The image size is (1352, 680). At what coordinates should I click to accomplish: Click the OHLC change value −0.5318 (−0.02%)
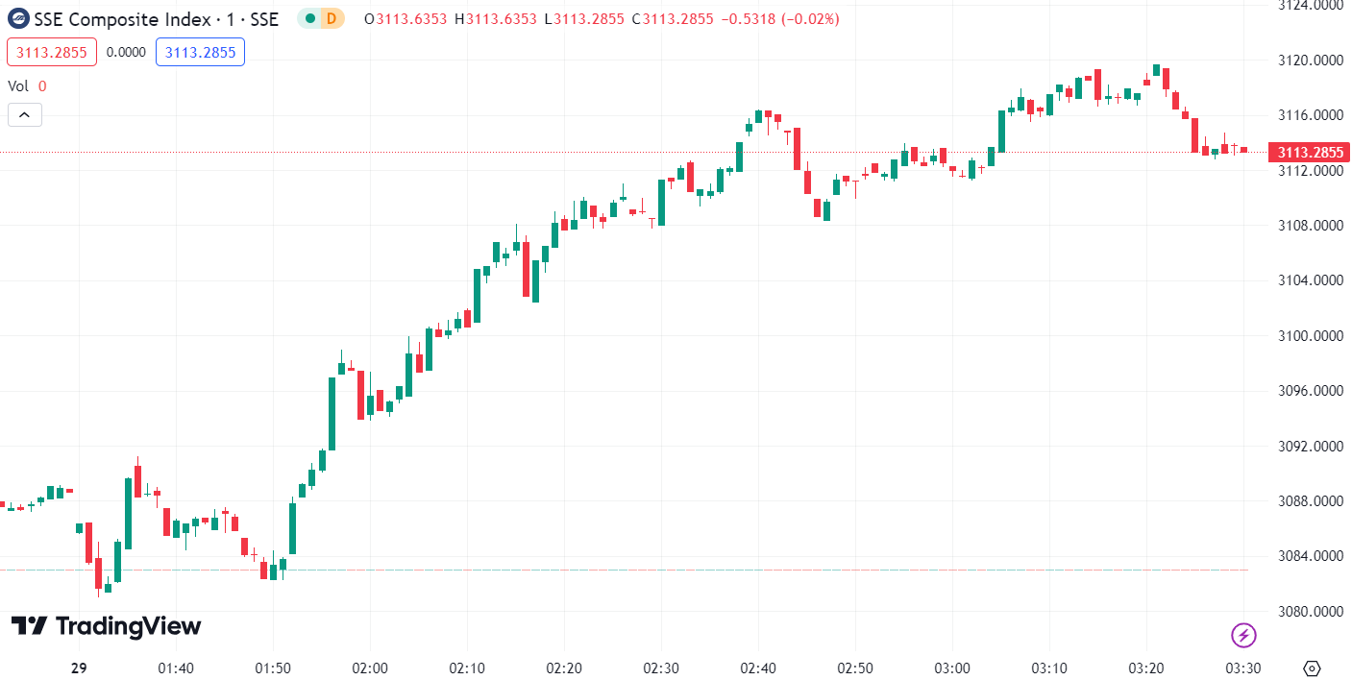781,18
